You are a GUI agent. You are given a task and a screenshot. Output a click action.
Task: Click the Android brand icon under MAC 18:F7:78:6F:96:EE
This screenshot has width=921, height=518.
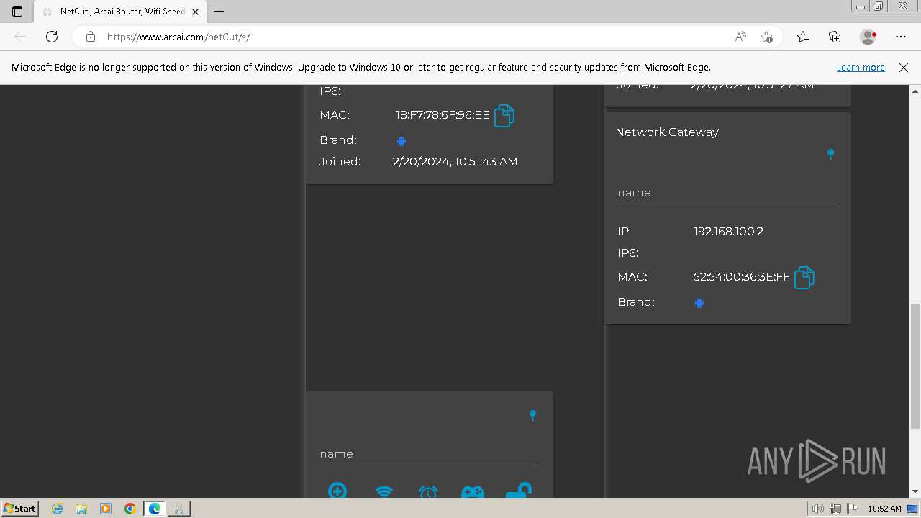[401, 141]
